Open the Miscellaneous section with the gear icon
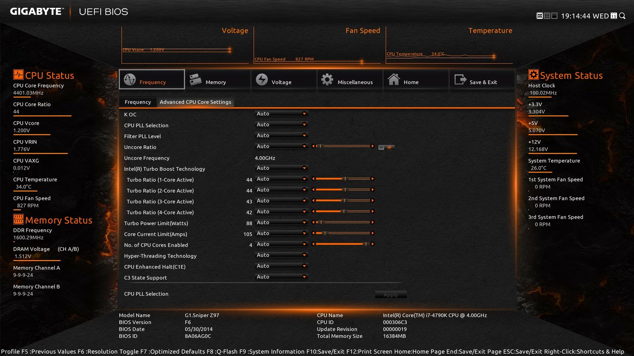Image resolution: width=634 pixels, height=356 pixels. (350, 79)
